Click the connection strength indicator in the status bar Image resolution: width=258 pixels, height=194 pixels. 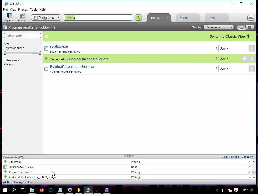(6, 182)
